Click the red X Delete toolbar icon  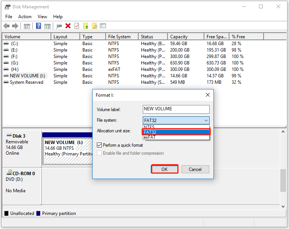(x=68, y=26)
